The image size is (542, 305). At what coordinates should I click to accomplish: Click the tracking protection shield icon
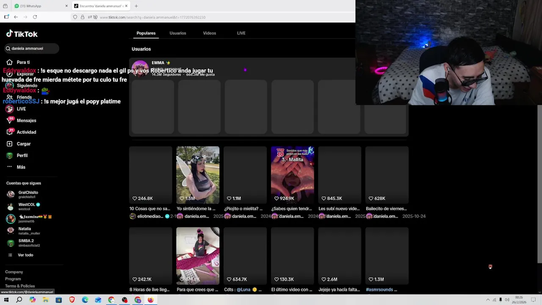point(75,17)
